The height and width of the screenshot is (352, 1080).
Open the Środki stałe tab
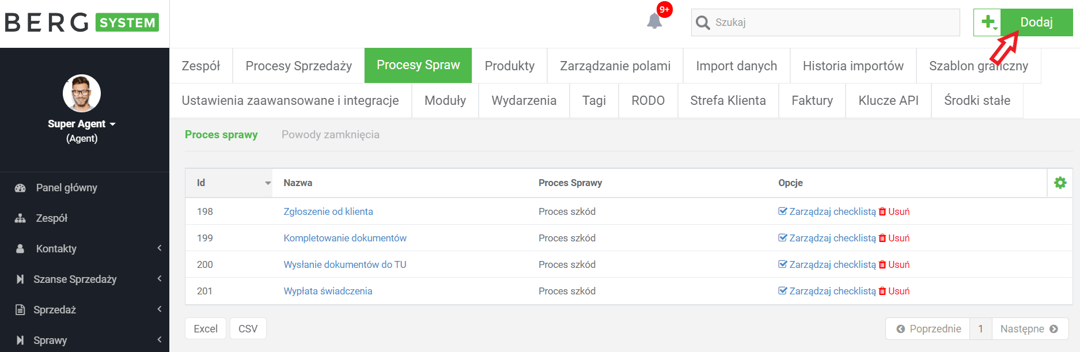(977, 100)
